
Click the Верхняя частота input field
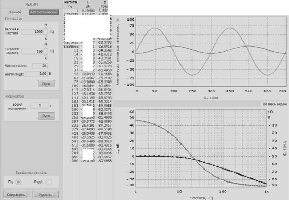[32, 31]
